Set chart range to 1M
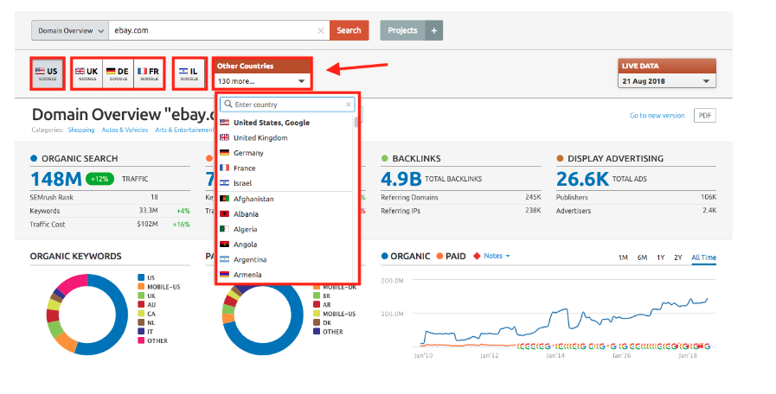776x394 pixels. (x=623, y=257)
